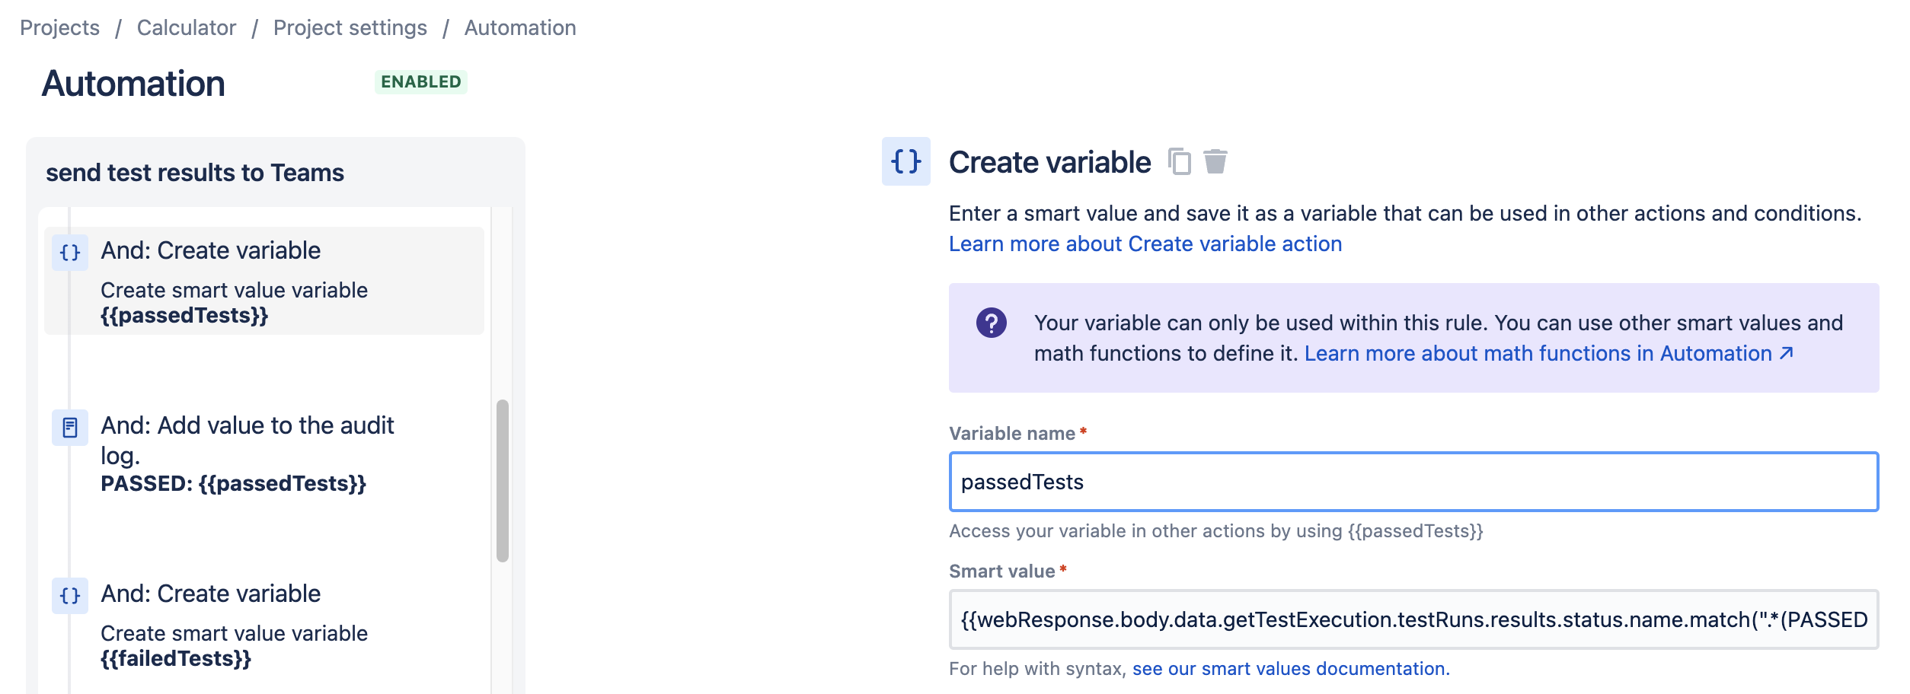This screenshot has width=1910, height=694.
Task: Click the external arrow after the math functions link
Action: tap(1787, 353)
